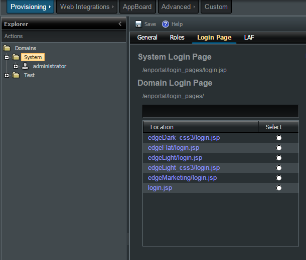Click the Help question mark icon
Viewport: 306px width, 260px height.
pyautogui.click(x=166, y=24)
